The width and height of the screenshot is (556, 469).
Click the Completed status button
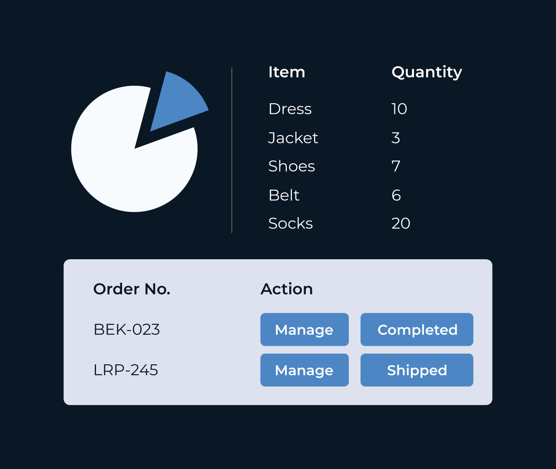tap(417, 330)
